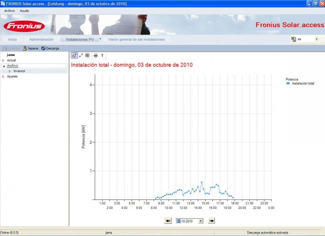This screenshot has height=236, width=325.
Task: Start Descarga download
Action: coord(50,48)
